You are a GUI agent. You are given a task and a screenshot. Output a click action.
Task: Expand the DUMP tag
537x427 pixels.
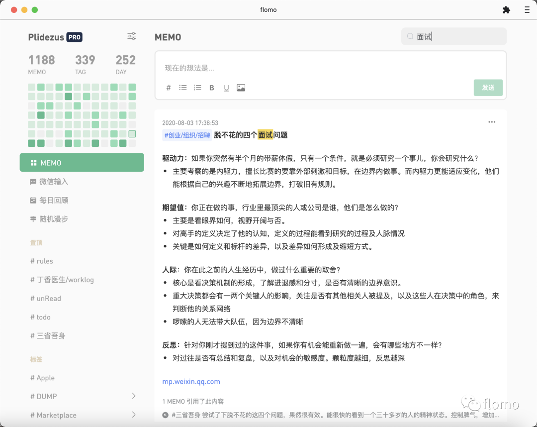134,396
